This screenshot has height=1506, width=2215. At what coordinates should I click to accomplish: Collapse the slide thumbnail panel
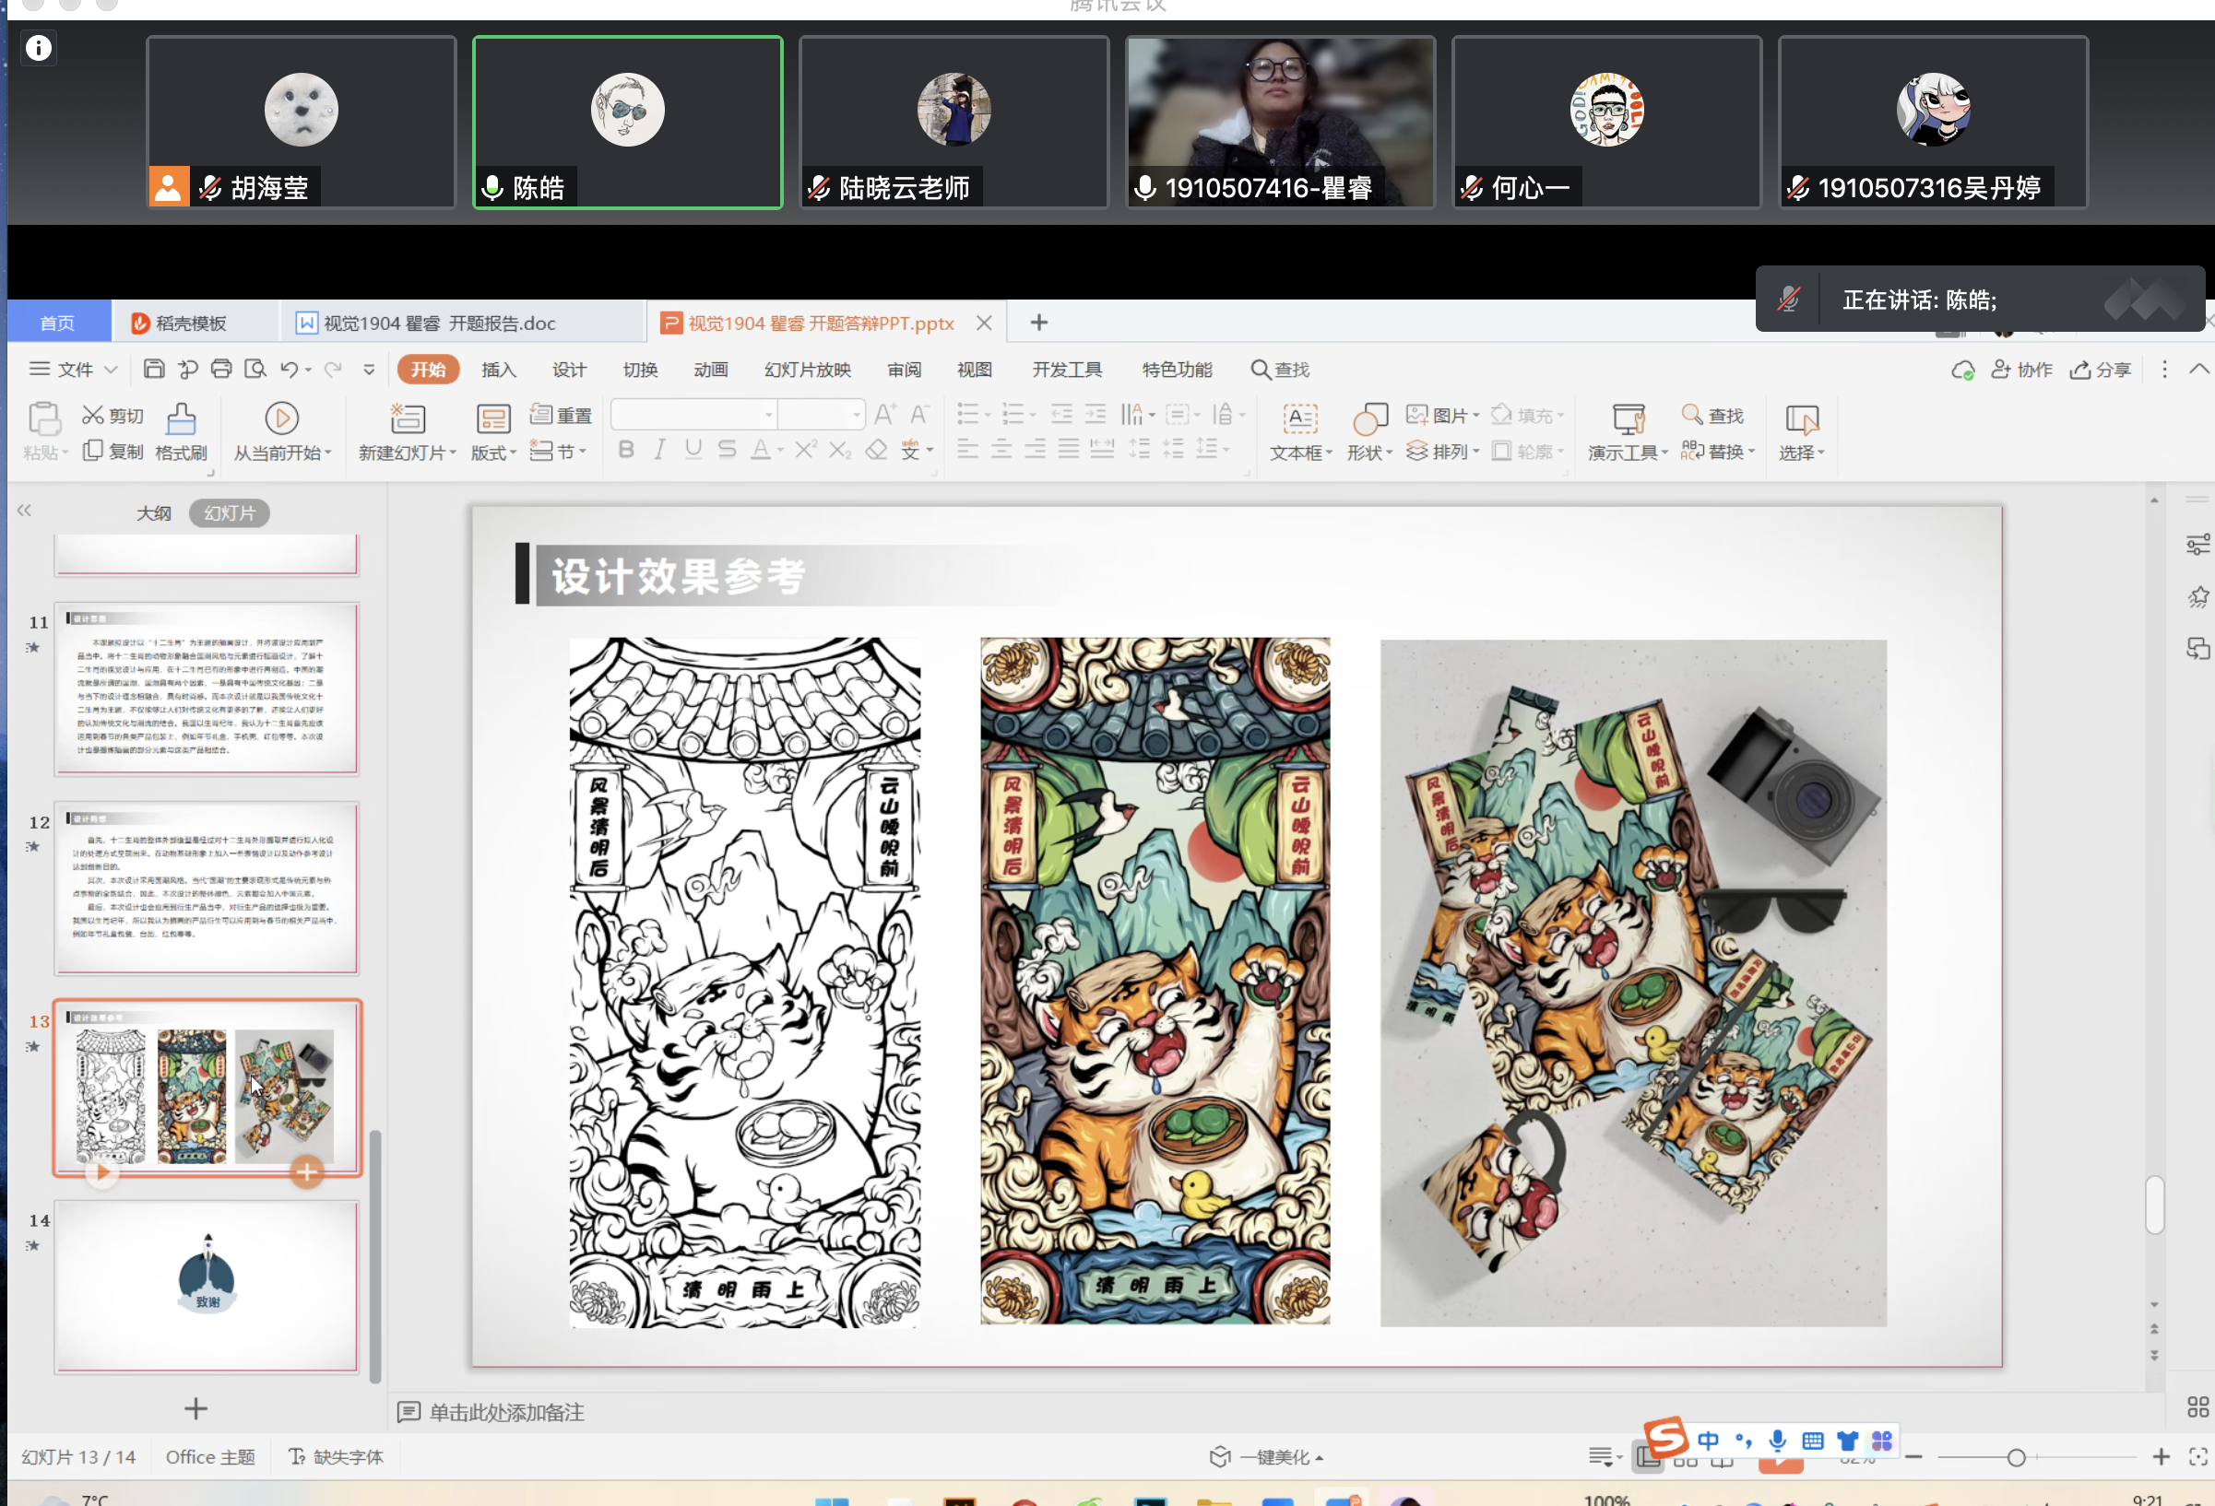point(25,511)
